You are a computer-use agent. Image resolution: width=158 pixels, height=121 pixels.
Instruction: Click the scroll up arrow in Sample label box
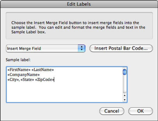[x=125, y=96]
